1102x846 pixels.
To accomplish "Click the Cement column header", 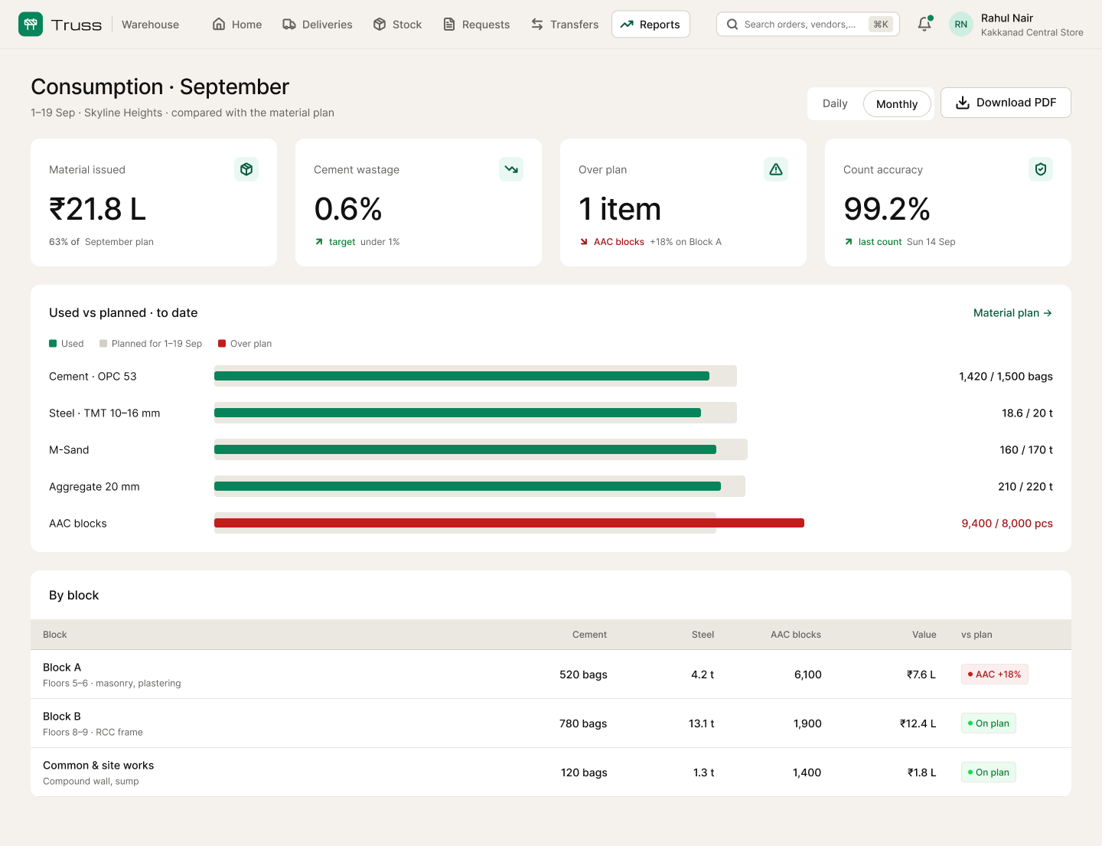I will point(589,635).
